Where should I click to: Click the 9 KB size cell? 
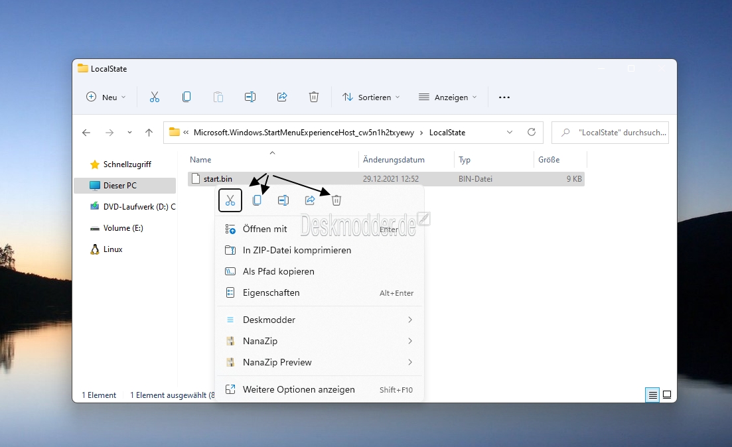point(574,178)
